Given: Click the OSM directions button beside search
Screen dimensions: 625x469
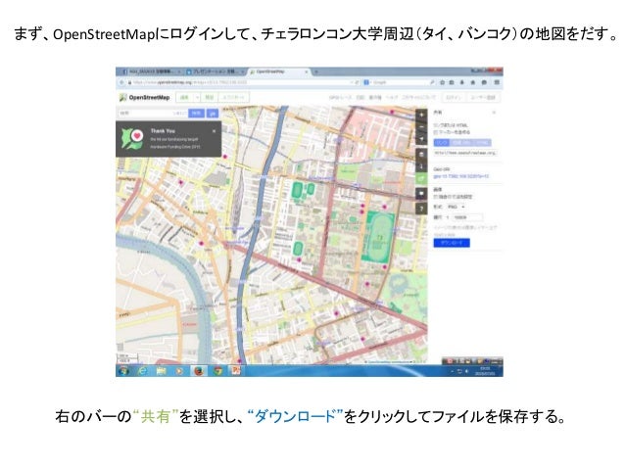Looking at the screenshot, I should click(x=213, y=114).
